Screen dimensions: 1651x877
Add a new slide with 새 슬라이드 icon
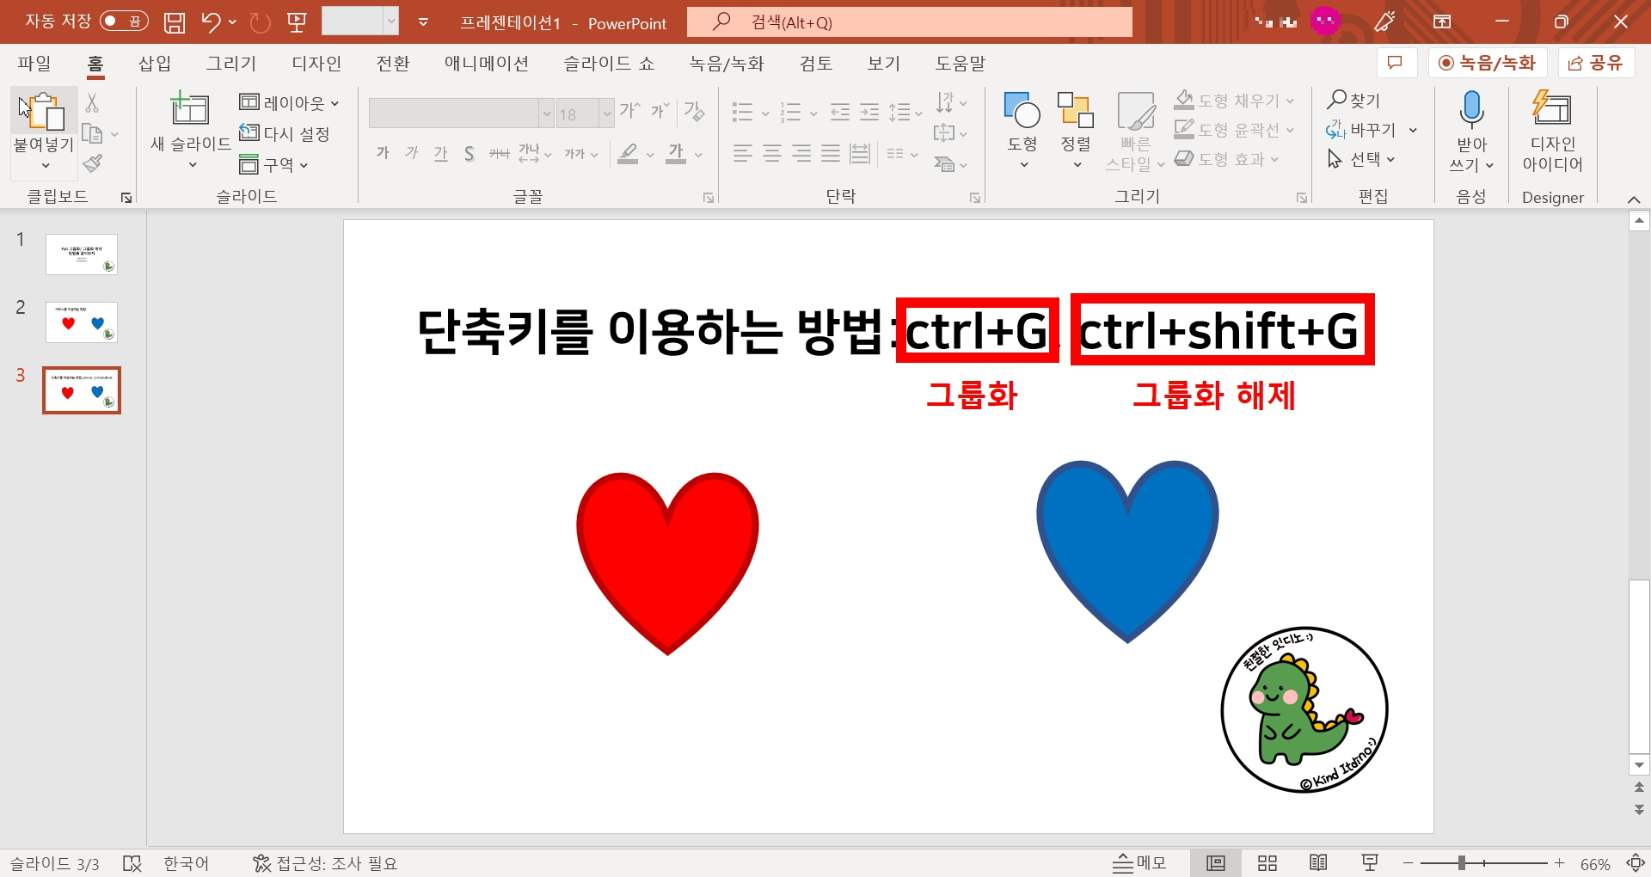[190, 109]
